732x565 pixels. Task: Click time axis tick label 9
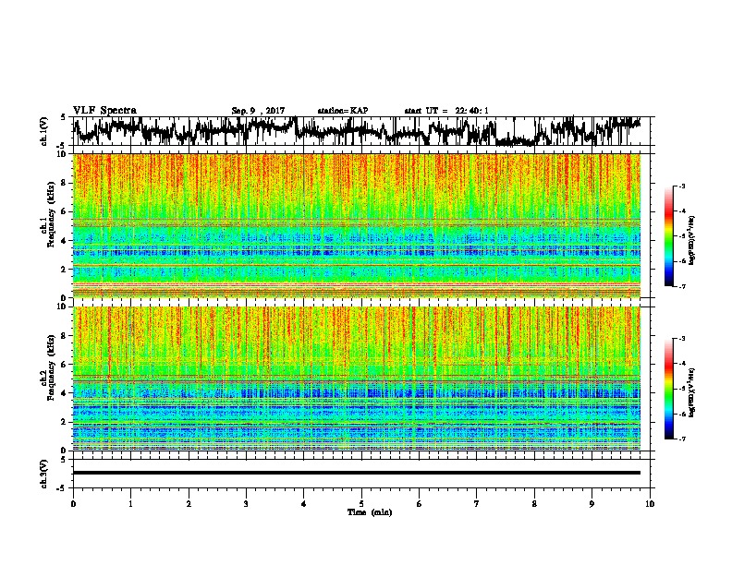tap(592, 504)
